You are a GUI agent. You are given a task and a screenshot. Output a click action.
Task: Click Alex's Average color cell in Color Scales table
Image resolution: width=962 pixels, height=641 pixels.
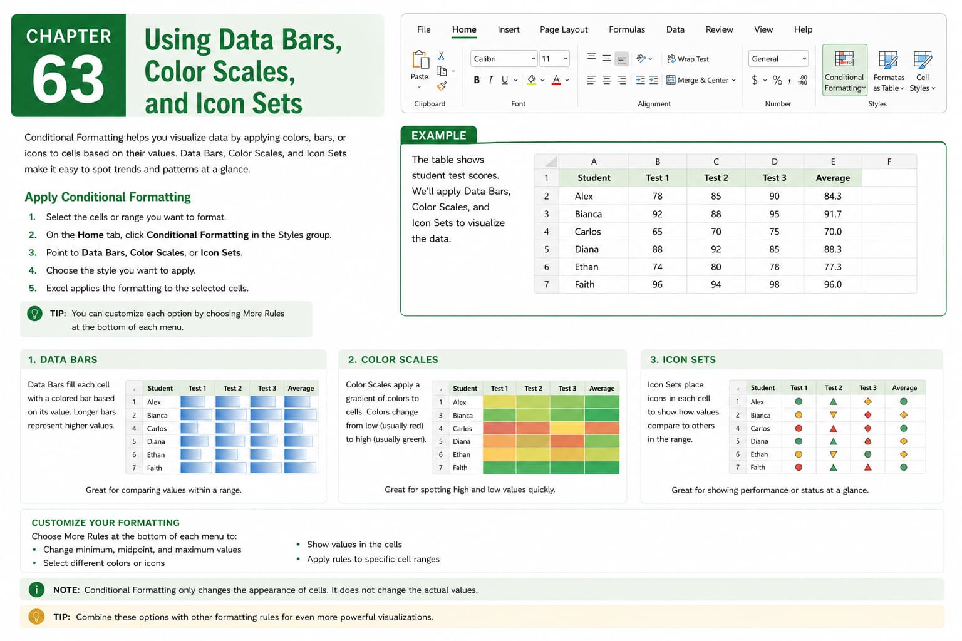pos(602,402)
